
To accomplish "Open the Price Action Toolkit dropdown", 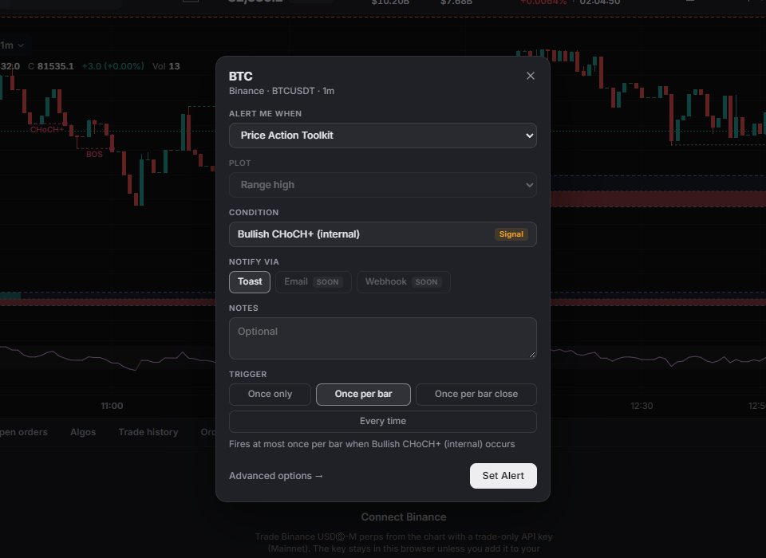I will [x=382, y=136].
